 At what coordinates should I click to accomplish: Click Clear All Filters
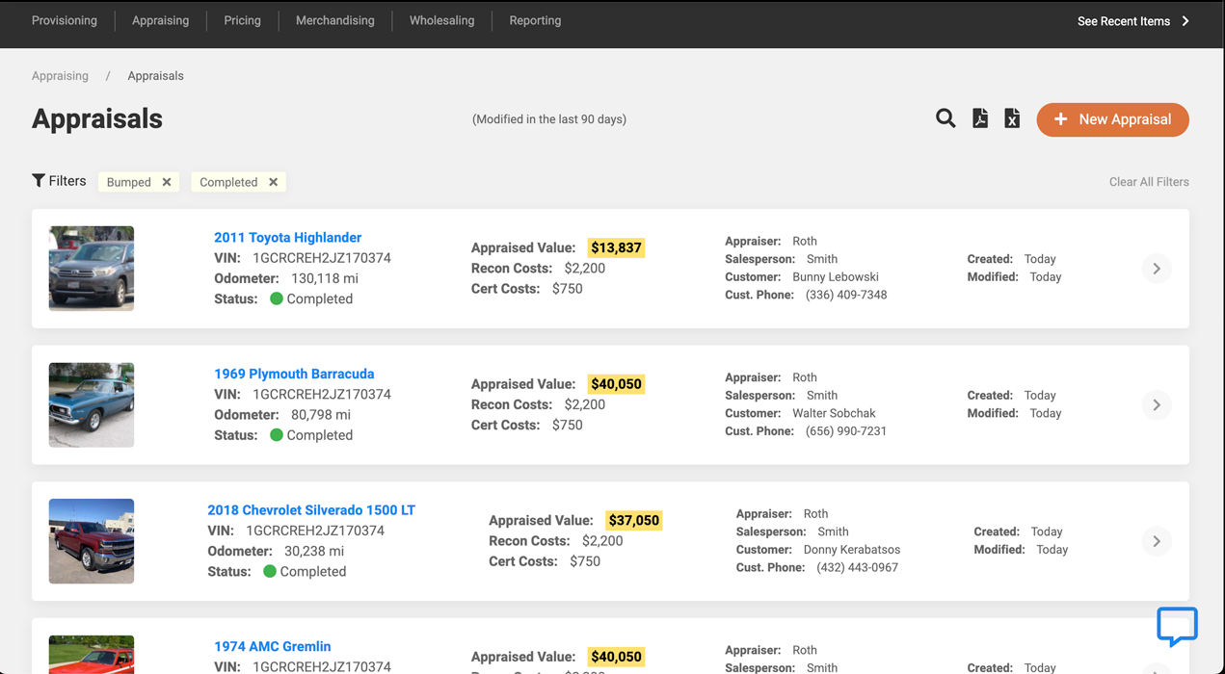pos(1149,182)
